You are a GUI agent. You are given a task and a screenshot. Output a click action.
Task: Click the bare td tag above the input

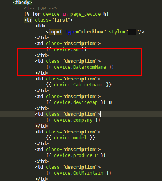pos(40,26)
